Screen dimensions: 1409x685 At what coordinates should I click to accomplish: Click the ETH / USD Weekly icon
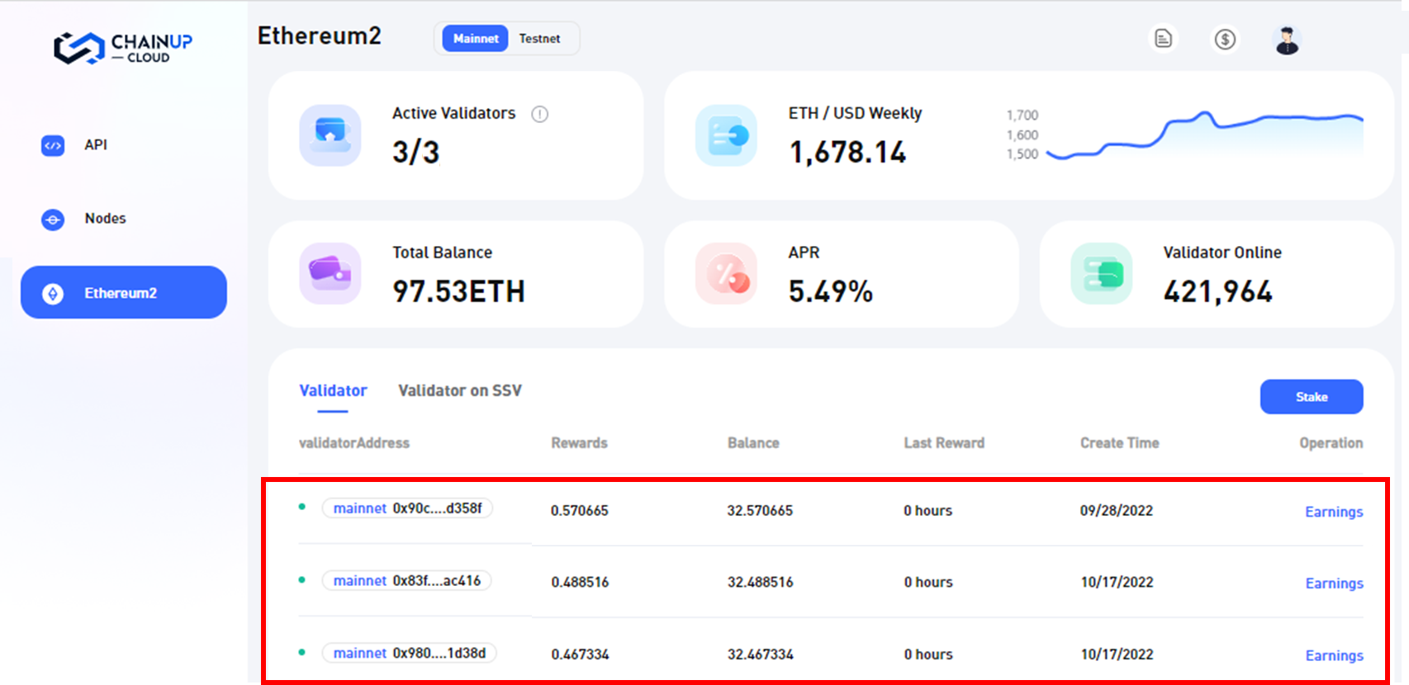pyautogui.click(x=726, y=135)
